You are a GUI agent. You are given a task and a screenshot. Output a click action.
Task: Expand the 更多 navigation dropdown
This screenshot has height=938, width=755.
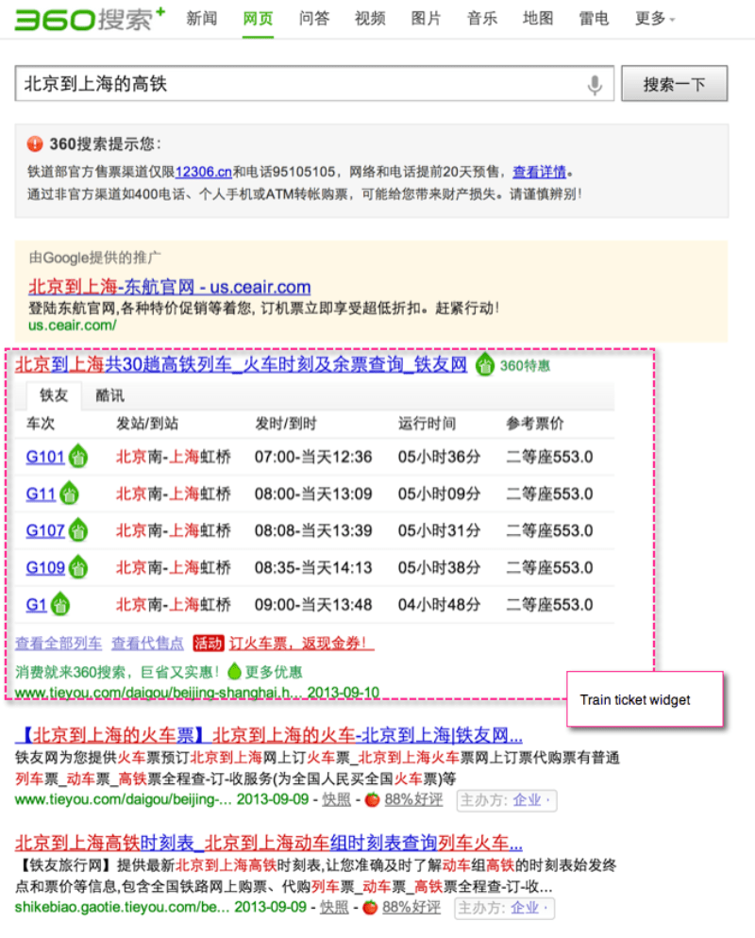click(x=655, y=19)
